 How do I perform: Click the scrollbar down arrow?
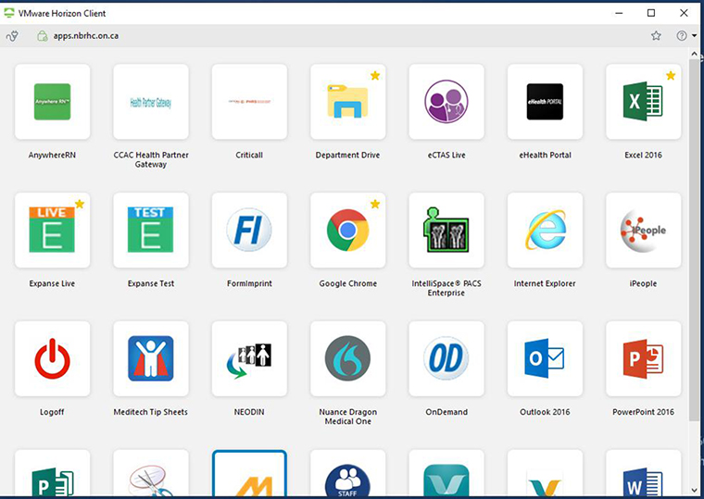pyautogui.click(x=694, y=491)
